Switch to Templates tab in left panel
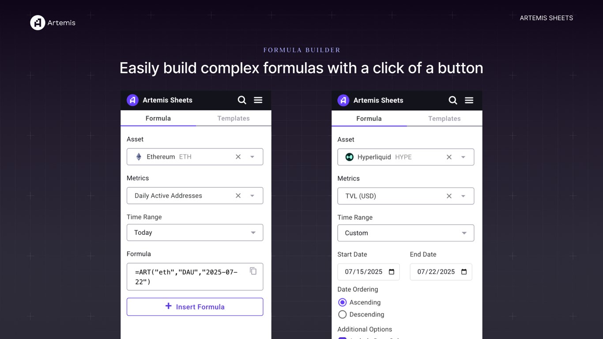The image size is (603, 339). pyautogui.click(x=234, y=118)
